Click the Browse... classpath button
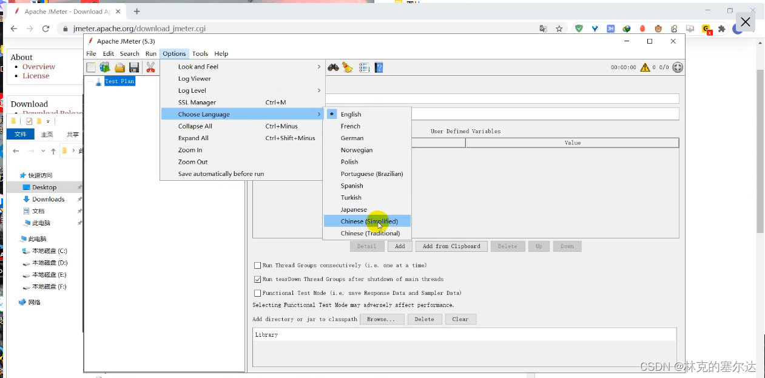 pyautogui.click(x=382, y=319)
